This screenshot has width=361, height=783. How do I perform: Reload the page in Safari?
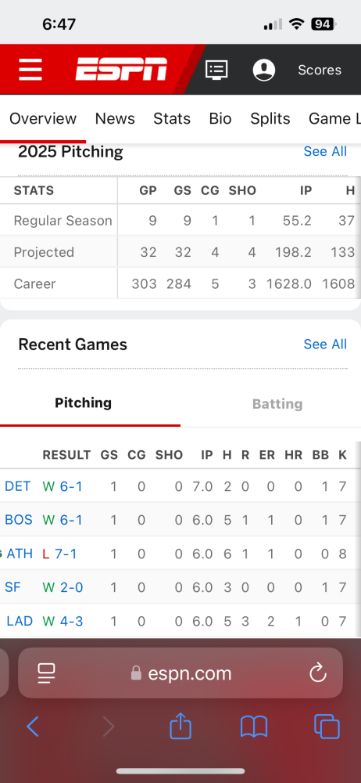click(317, 673)
